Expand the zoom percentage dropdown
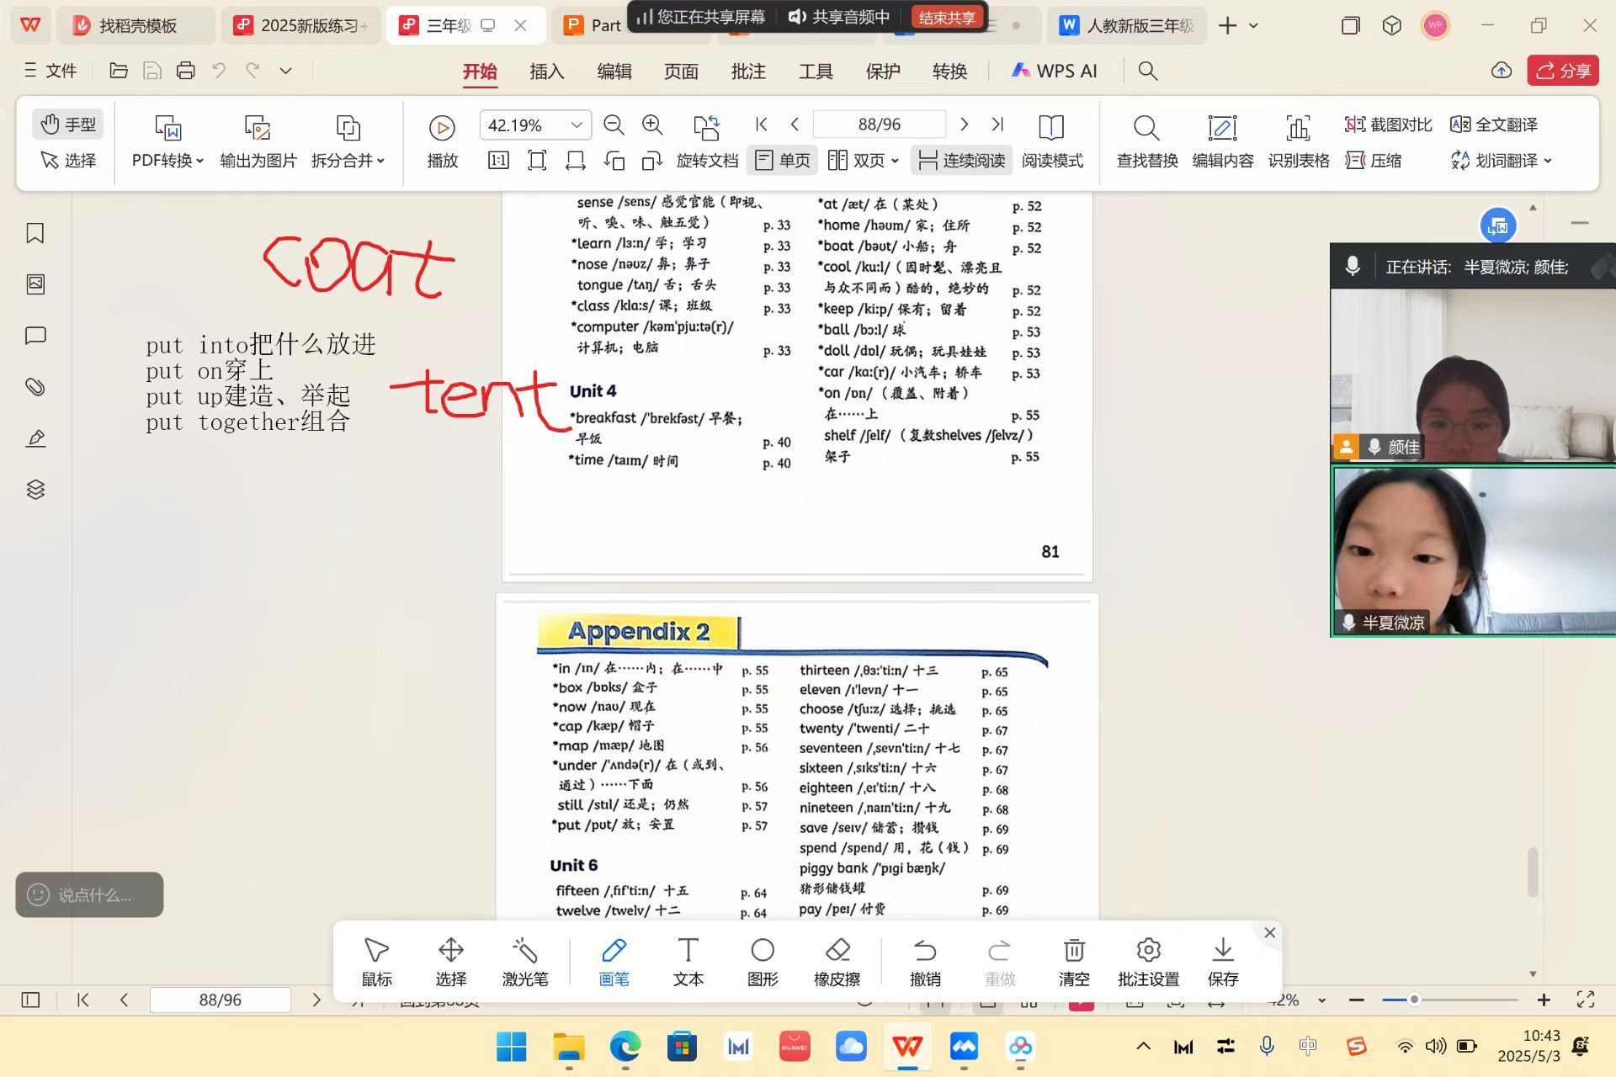The width and height of the screenshot is (1616, 1077). pyautogui.click(x=577, y=125)
